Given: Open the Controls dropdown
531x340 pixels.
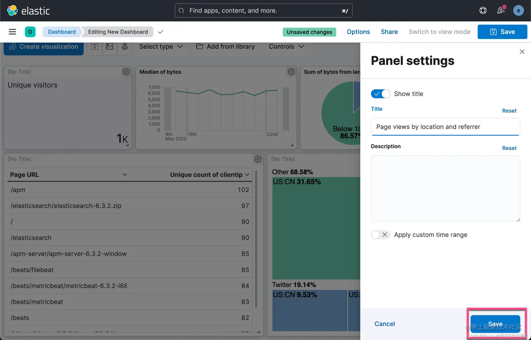Looking at the screenshot, I should (x=286, y=47).
